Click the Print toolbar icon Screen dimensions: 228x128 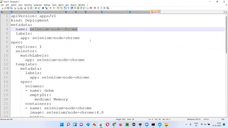pyautogui.click(x=21, y=8)
